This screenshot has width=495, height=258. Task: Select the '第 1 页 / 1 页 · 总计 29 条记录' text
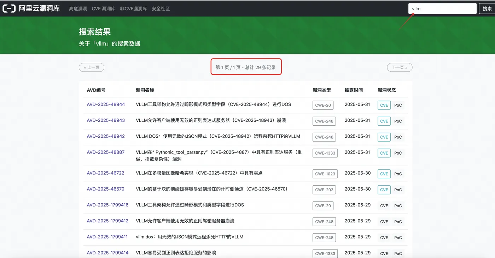(246, 67)
